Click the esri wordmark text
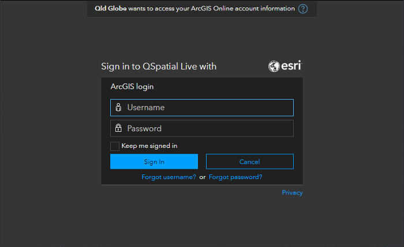The width and height of the screenshot is (404, 247). 291,66
